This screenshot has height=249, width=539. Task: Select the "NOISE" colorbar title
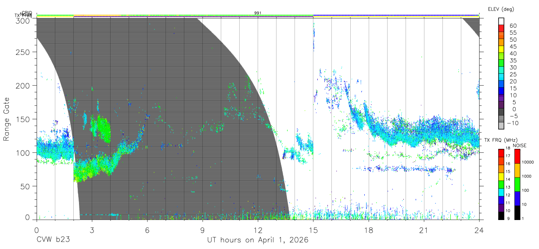pos(520,145)
